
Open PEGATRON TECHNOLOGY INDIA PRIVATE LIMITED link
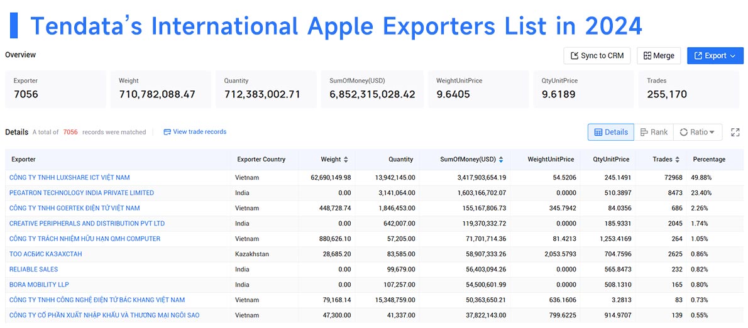[82, 193]
